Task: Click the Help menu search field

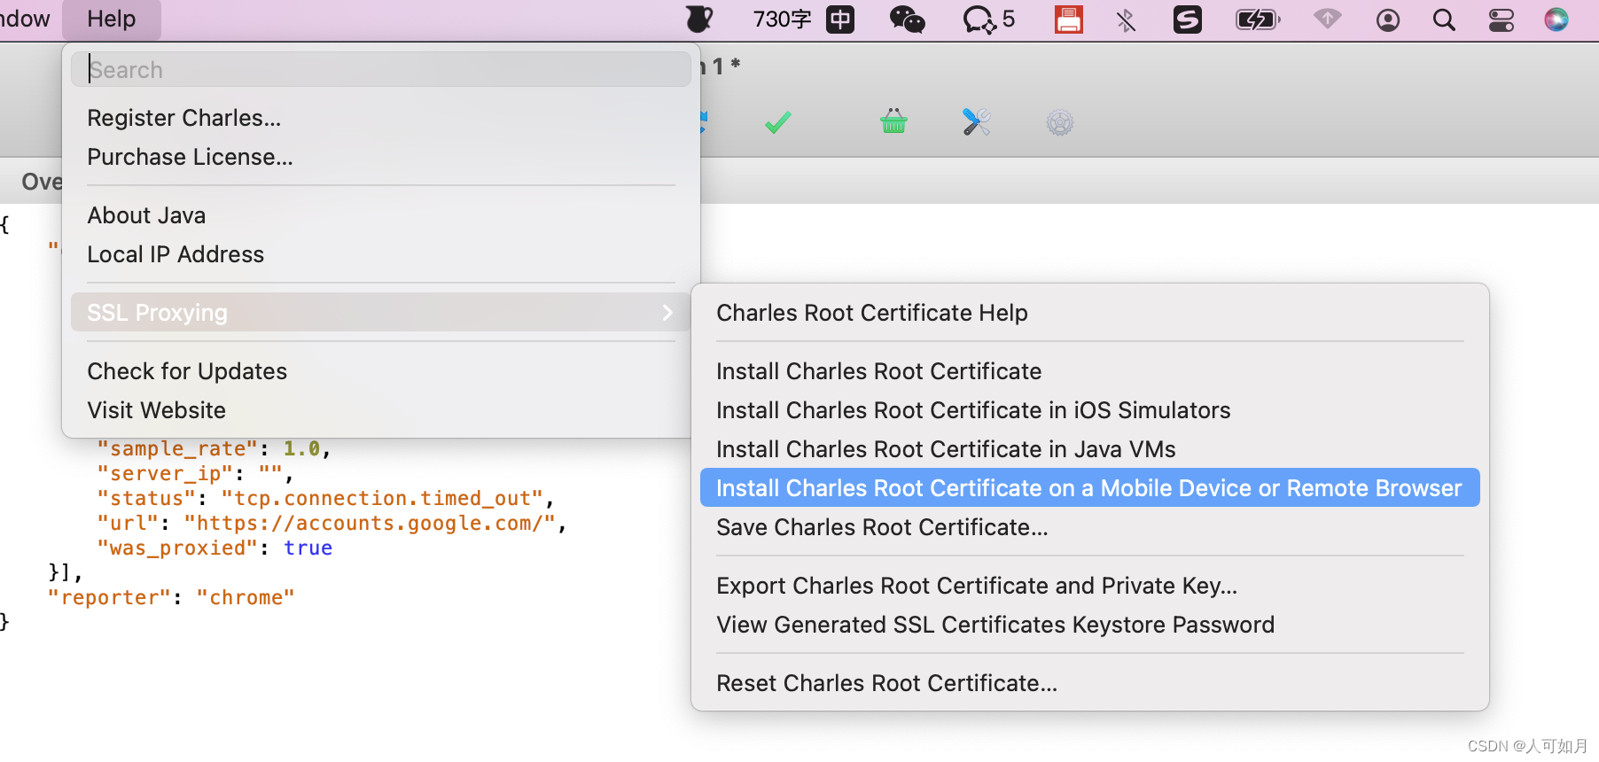Action: (x=381, y=69)
